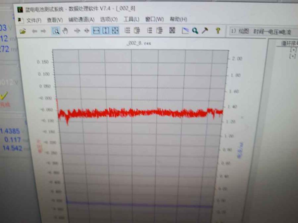The image size is (298, 223).
Task: Toggle the zoom-in magnifier tool
Action: coord(56,31)
